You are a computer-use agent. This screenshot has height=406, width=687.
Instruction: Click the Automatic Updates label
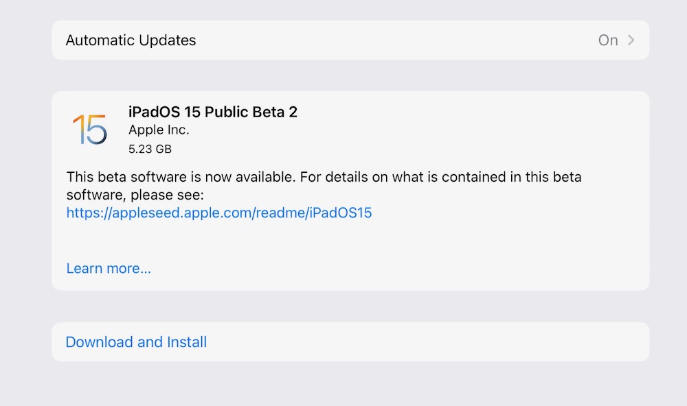131,40
